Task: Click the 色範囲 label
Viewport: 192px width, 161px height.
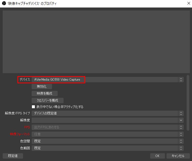Action: (x=25, y=148)
